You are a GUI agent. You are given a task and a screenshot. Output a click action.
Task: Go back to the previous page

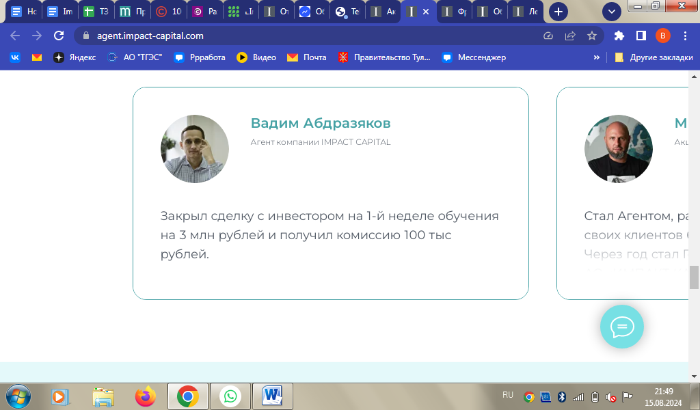coord(15,36)
